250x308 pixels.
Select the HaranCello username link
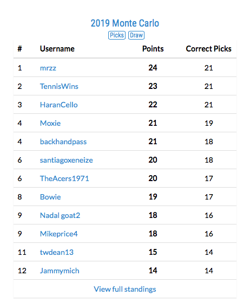click(59, 105)
